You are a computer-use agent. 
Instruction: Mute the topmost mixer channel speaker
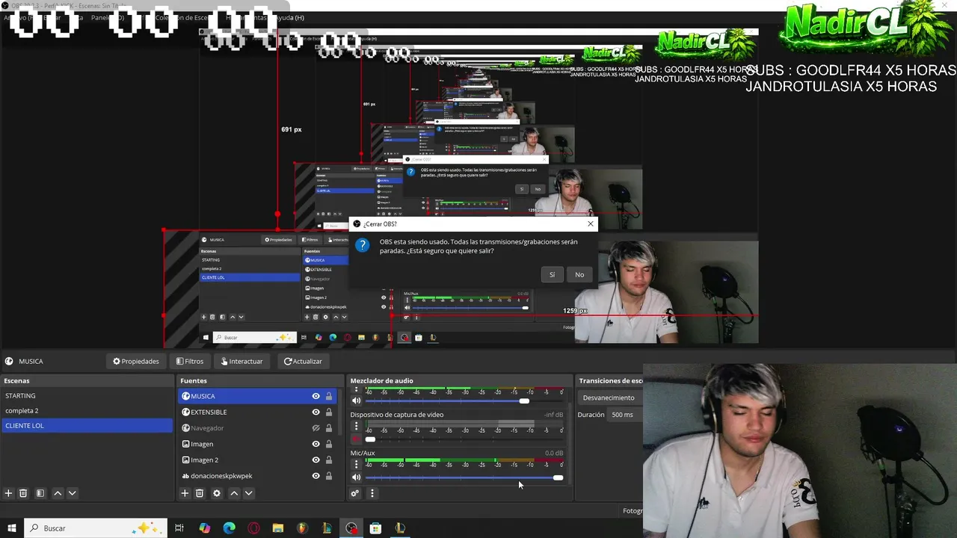click(356, 401)
